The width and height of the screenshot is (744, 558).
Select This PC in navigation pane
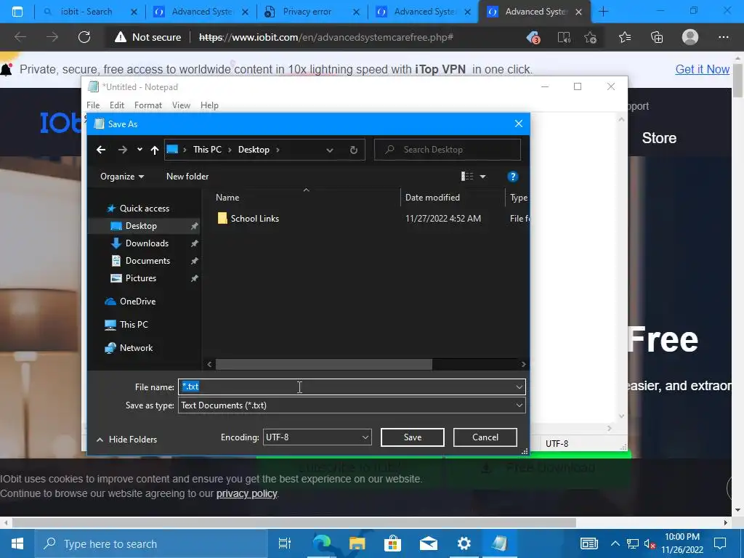coord(134,325)
